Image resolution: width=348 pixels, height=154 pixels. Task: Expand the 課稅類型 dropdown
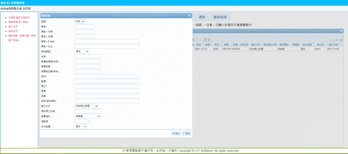click(82, 51)
